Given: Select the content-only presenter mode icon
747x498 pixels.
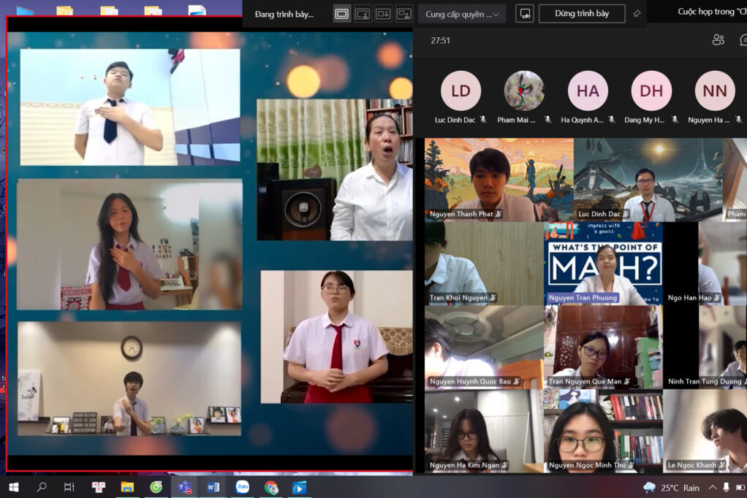Looking at the screenshot, I should click(x=341, y=14).
